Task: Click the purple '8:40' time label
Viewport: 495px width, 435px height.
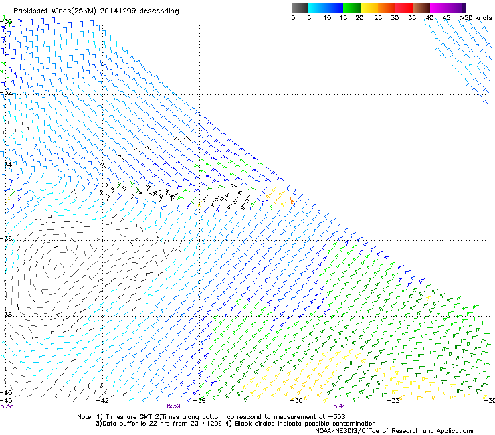Action: [340, 406]
